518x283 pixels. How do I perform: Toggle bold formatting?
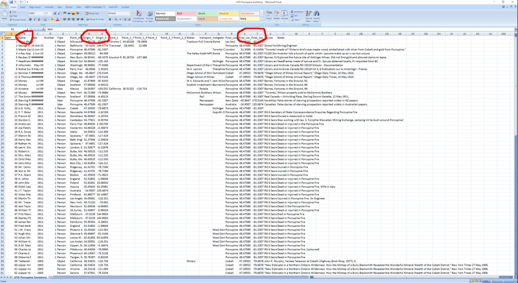click(30, 20)
